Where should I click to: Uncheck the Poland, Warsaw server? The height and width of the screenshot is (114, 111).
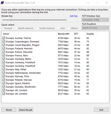4,80
